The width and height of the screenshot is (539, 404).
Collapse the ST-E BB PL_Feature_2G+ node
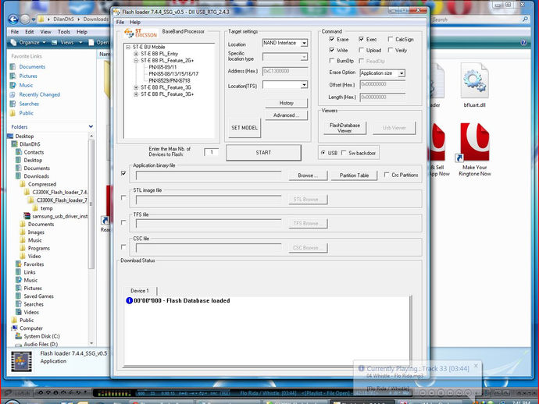click(x=136, y=60)
